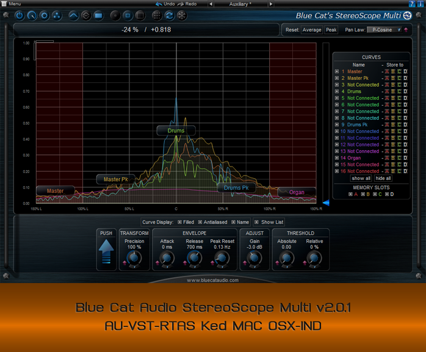Store Master Pk curve to slot B

coord(393,78)
